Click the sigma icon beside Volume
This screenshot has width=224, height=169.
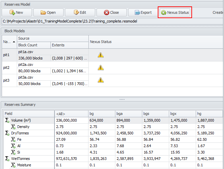coord(7,120)
